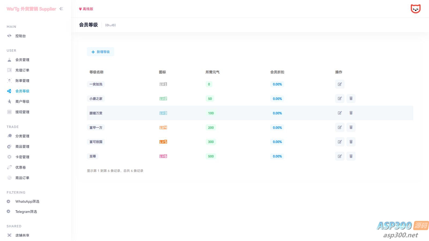Image resolution: width=429 pixels, height=241 pixels.
Task: Click edit icon for 腰缠万贯 row
Action: (339, 113)
